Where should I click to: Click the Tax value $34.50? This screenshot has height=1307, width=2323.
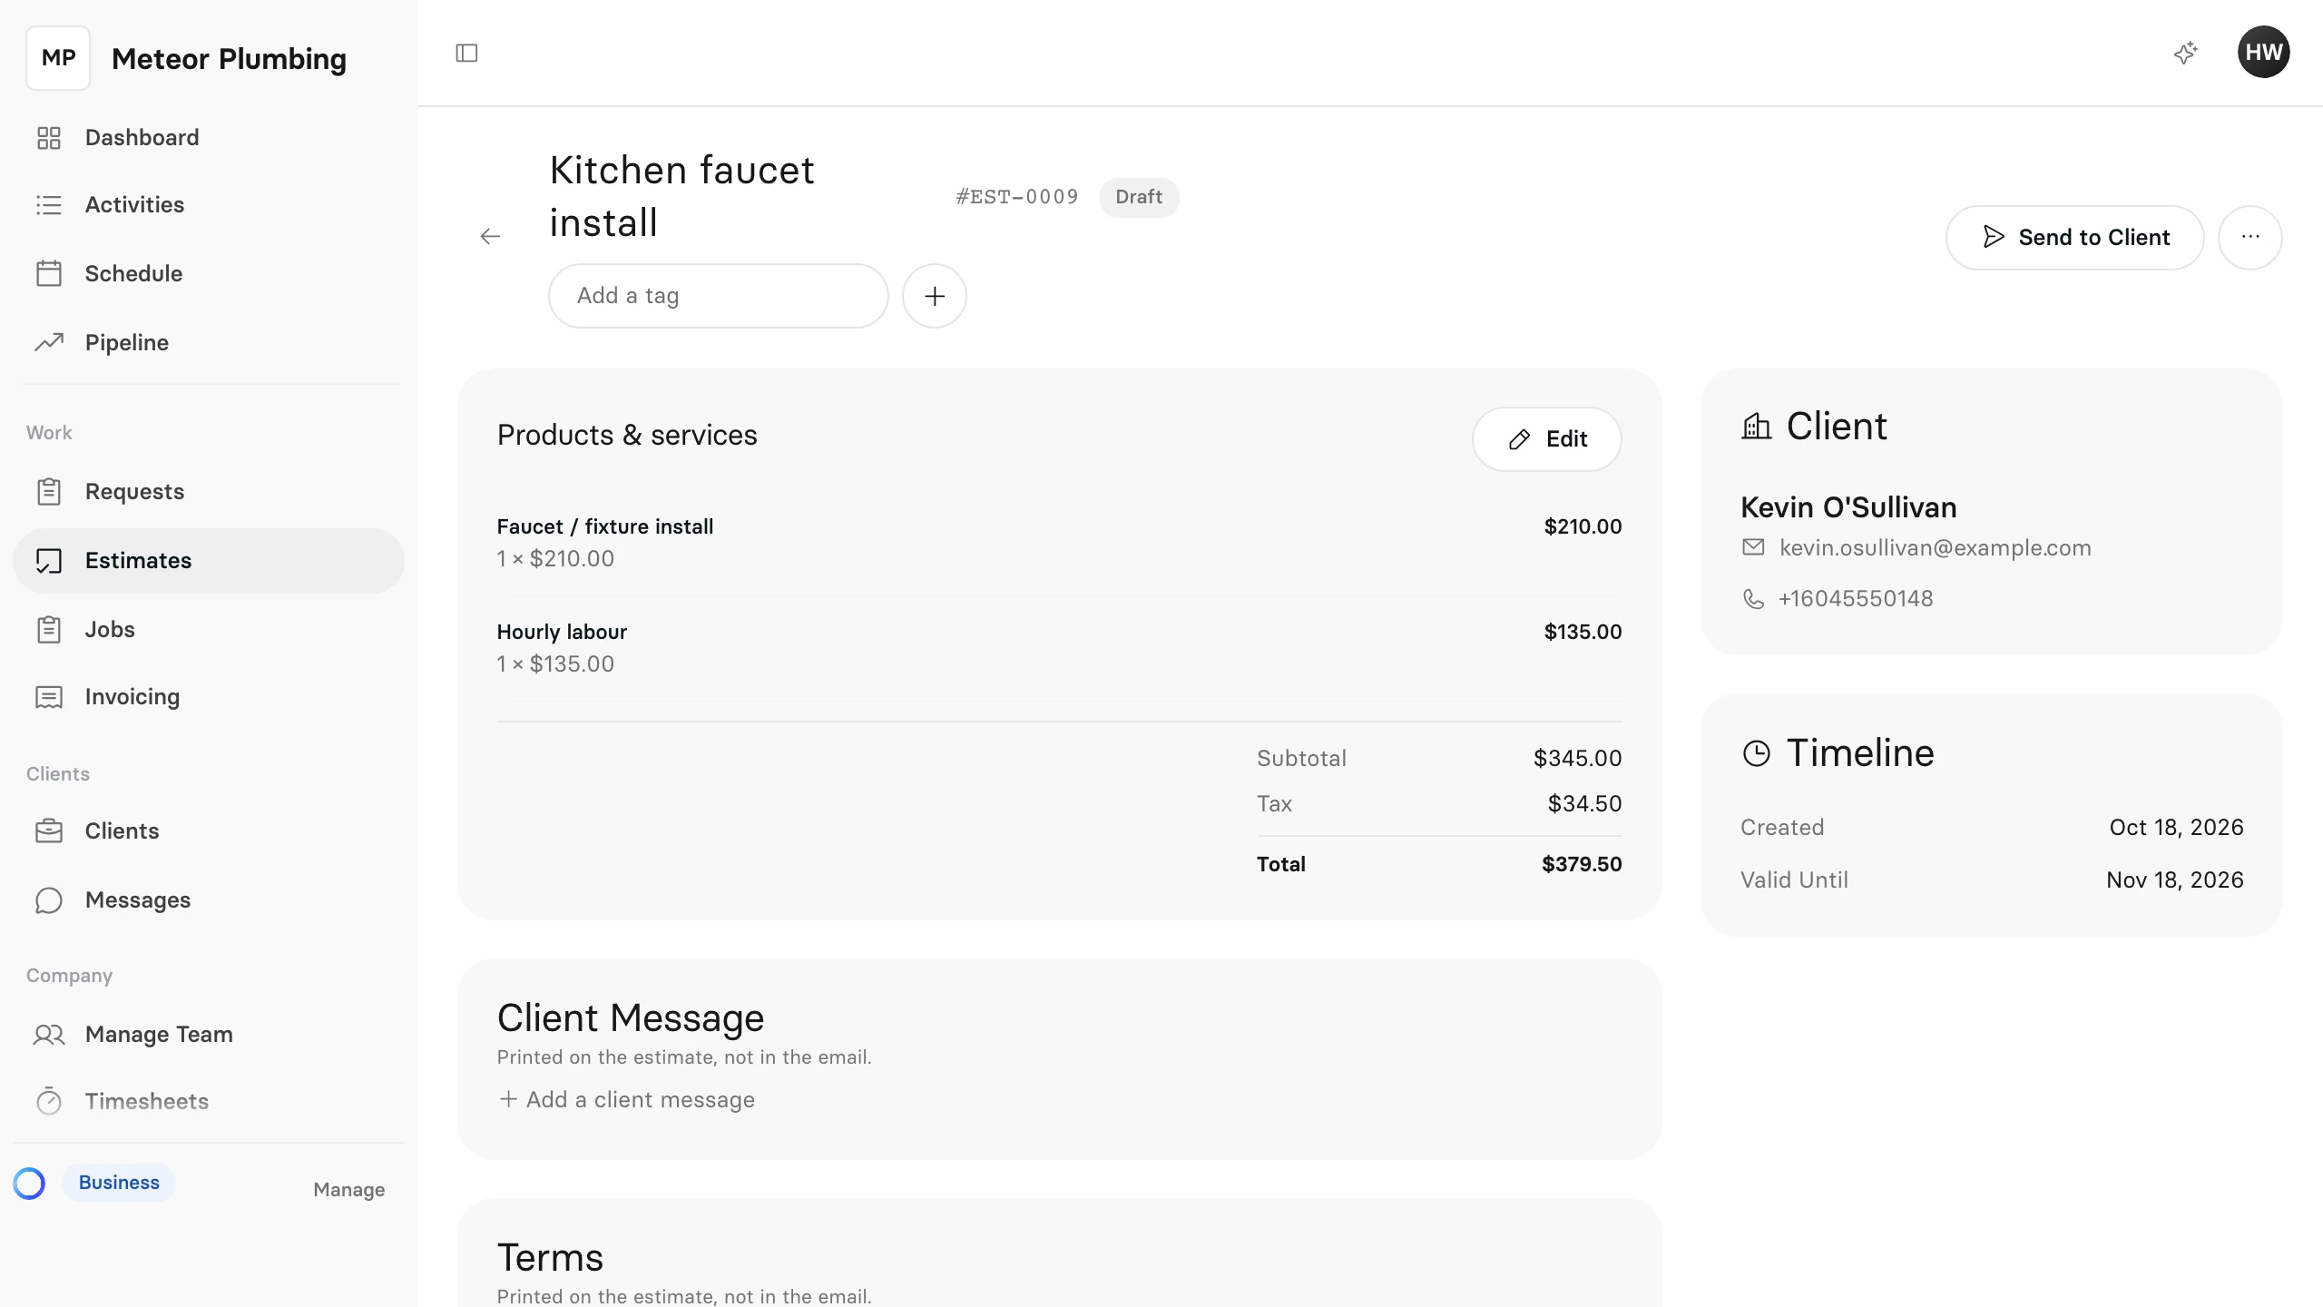(x=1584, y=804)
